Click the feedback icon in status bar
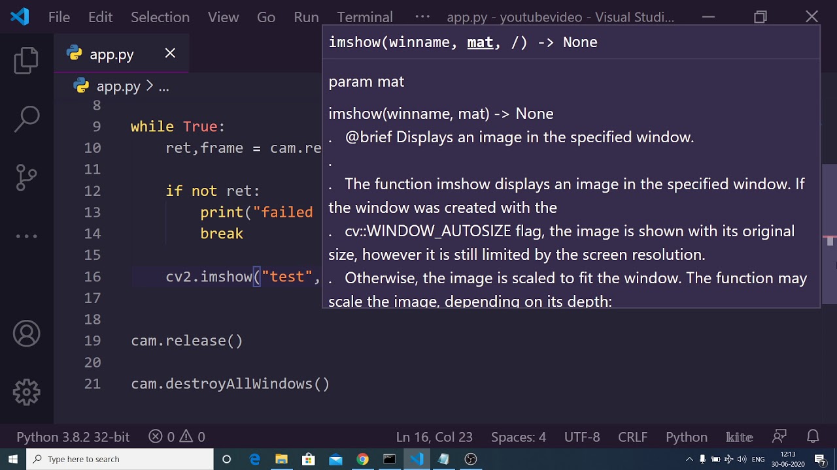 point(779,437)
